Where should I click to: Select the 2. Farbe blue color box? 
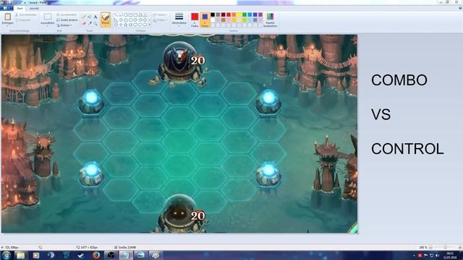(205, 19)
